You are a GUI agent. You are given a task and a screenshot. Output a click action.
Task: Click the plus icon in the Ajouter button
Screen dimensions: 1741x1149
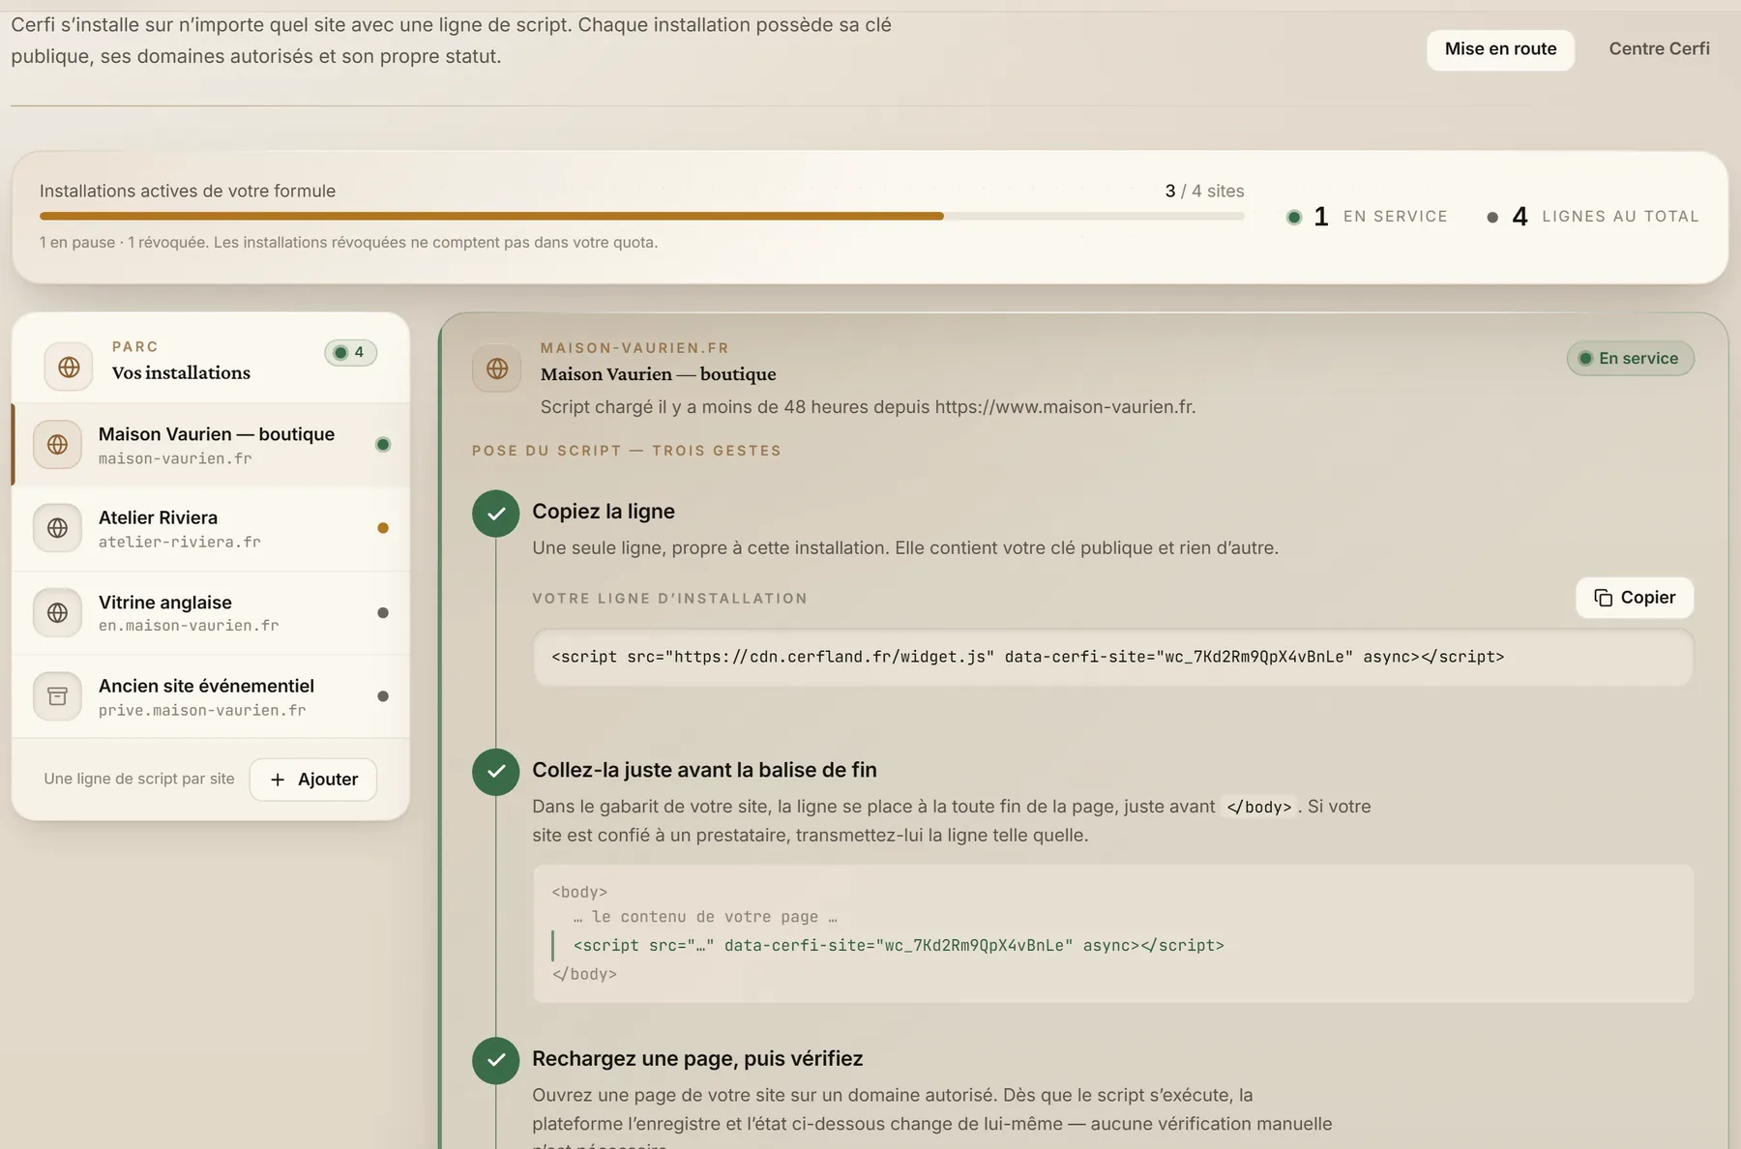pos(278,780)
